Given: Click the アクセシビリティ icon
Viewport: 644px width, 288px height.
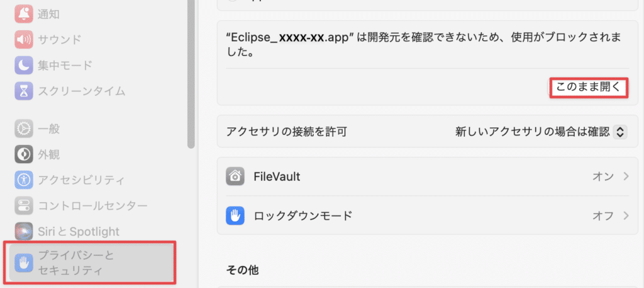Looking at the screenshot, I should 24,180.
